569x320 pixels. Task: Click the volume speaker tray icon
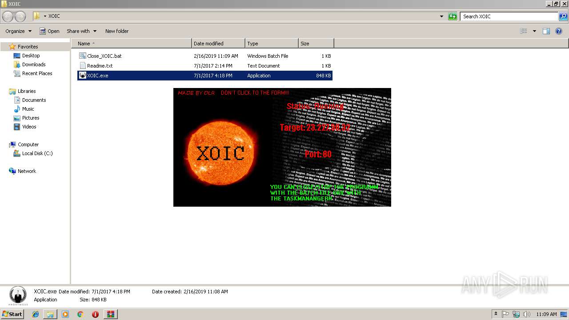pyautogui.click(x=527, y=314)
